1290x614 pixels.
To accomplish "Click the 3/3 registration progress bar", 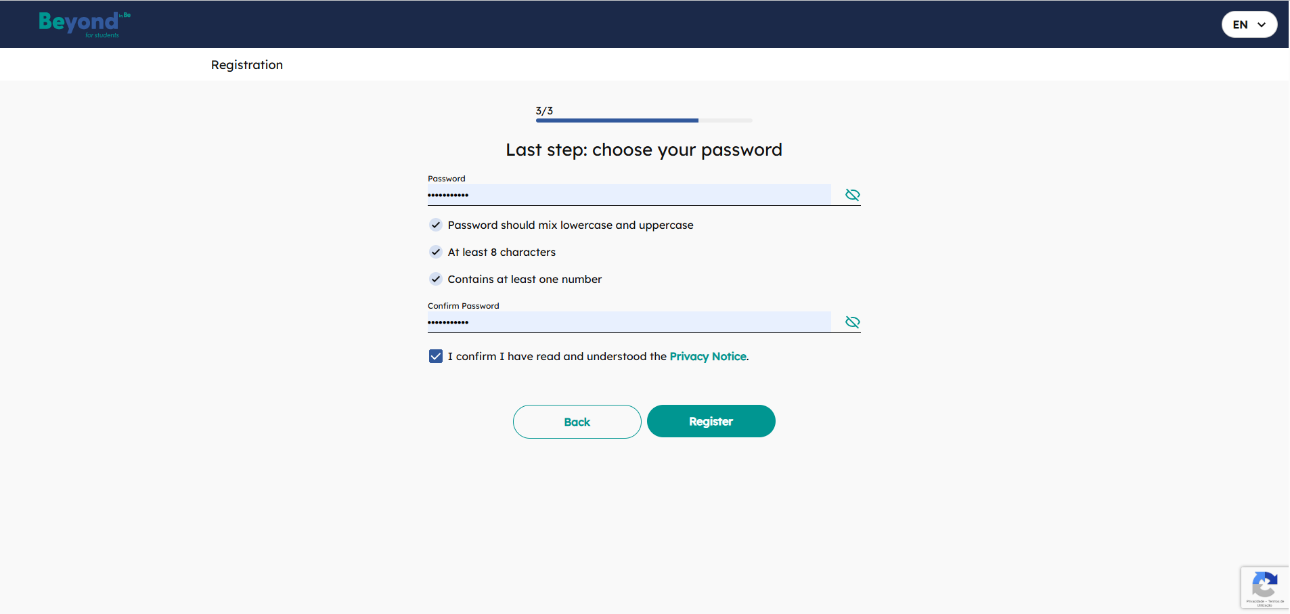I will [644, 120].
